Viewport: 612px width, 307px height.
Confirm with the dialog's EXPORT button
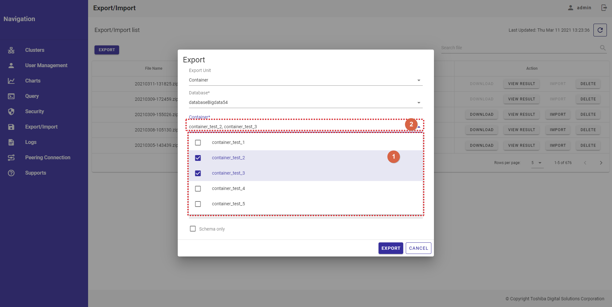click(x=391, y=248)
